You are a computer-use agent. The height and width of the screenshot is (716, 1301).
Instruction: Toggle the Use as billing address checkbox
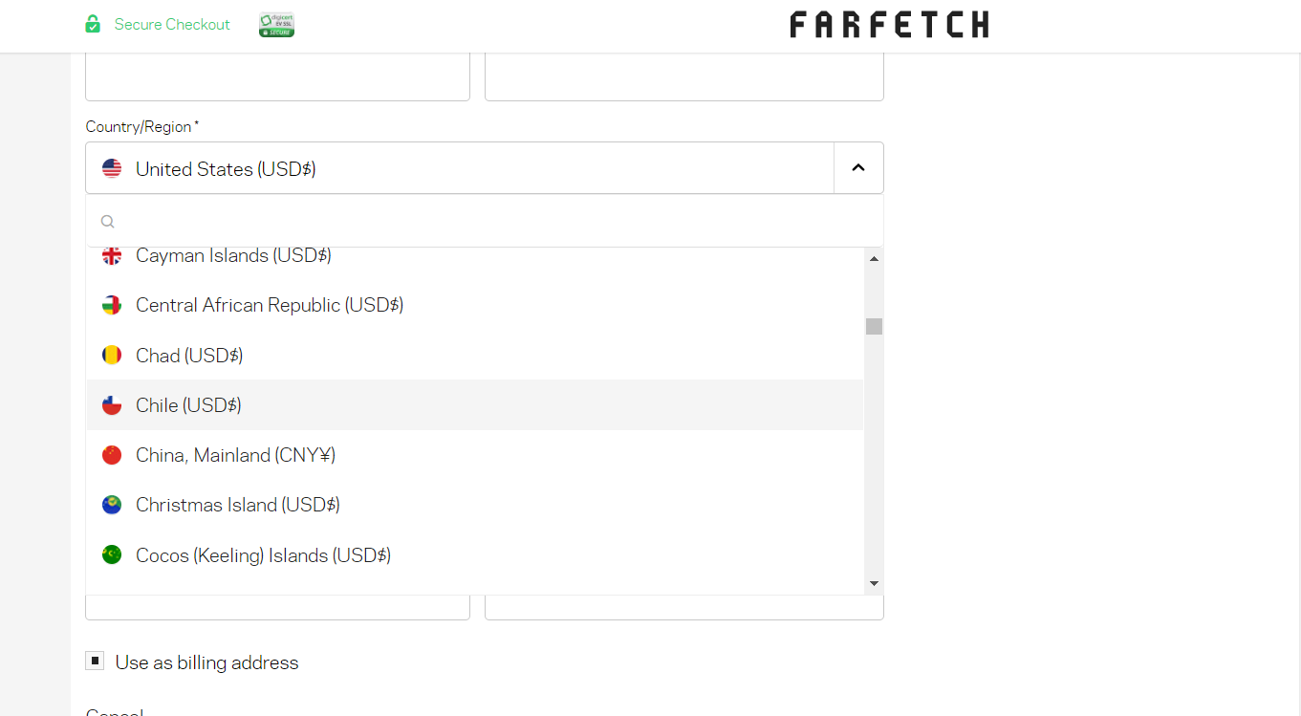click(x=95, y=662)
